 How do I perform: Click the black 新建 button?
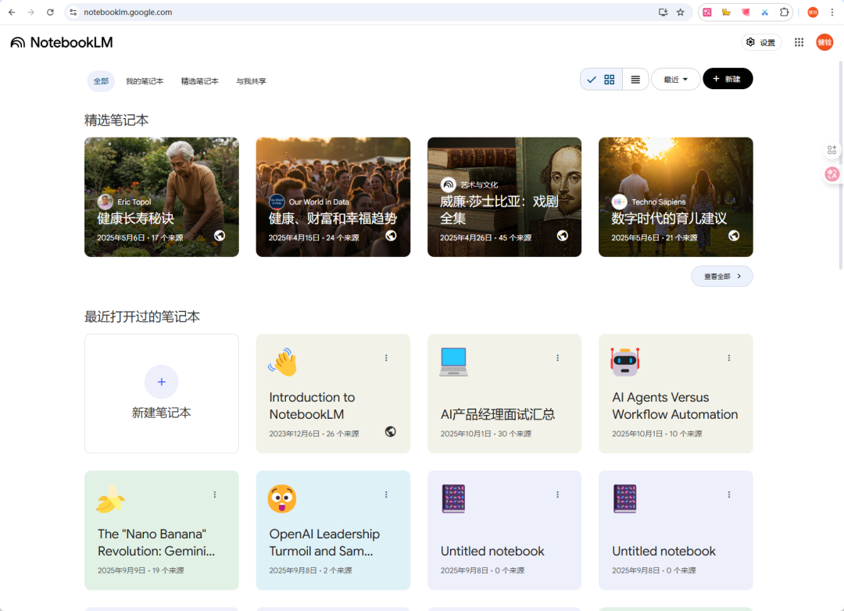727,79
